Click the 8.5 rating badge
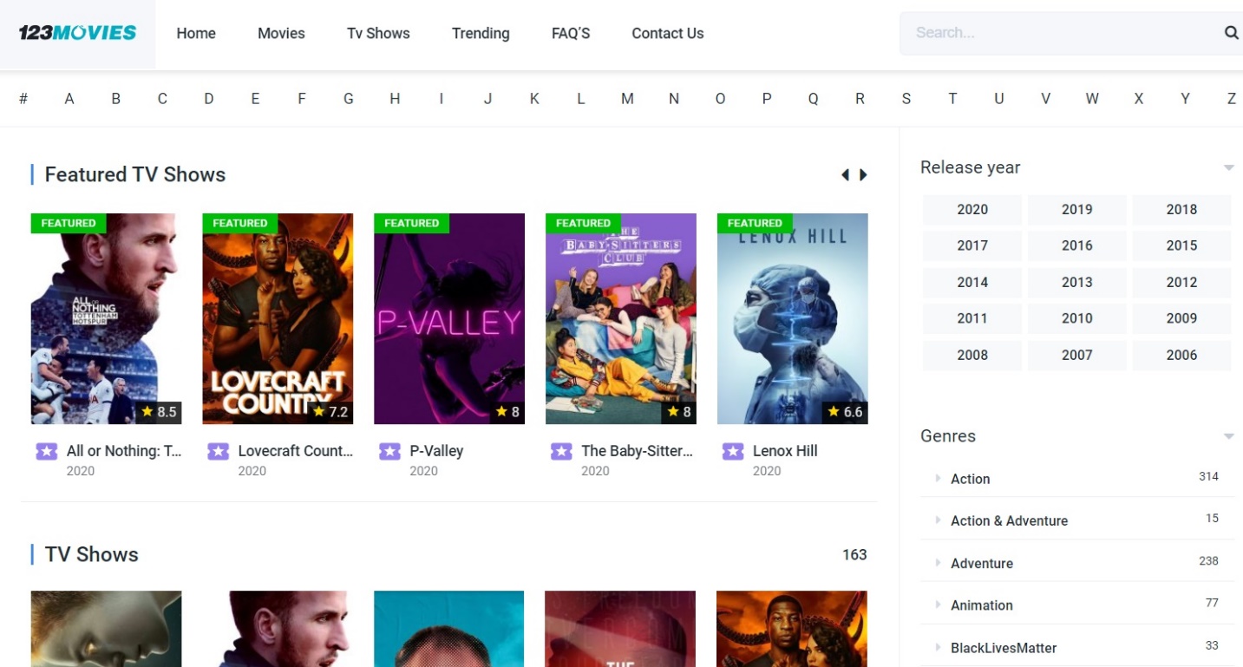This screenshot has height=667, width=1243. pos(158,412)
